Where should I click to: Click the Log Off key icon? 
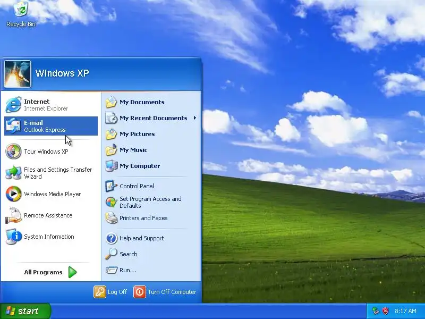100,292
